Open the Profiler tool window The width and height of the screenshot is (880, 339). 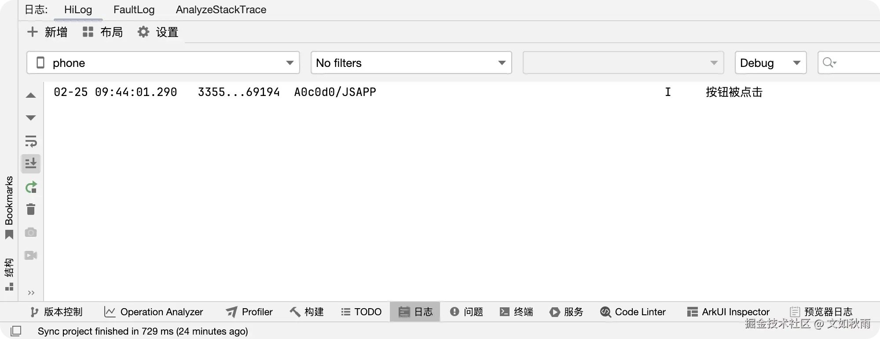click(x=249, y=312)
